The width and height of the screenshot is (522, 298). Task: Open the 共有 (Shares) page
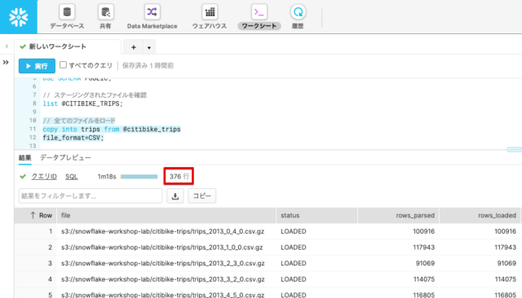pyautogui.click(x=105, y=16)
